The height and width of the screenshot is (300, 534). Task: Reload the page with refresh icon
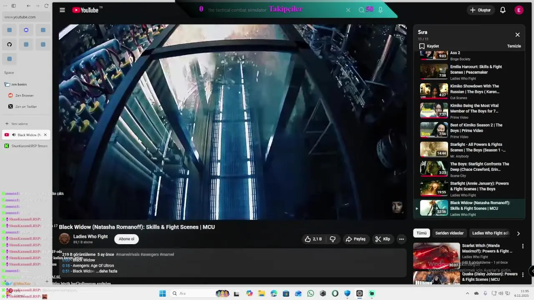point(46,6)
